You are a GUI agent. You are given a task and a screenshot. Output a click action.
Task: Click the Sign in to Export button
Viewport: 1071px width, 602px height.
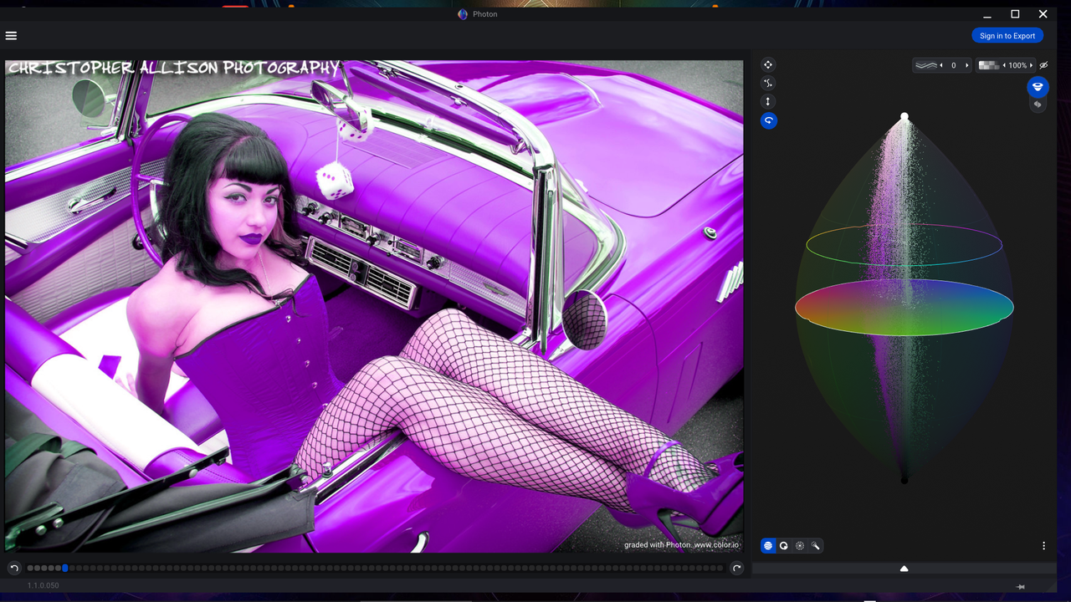[1007, 36]
